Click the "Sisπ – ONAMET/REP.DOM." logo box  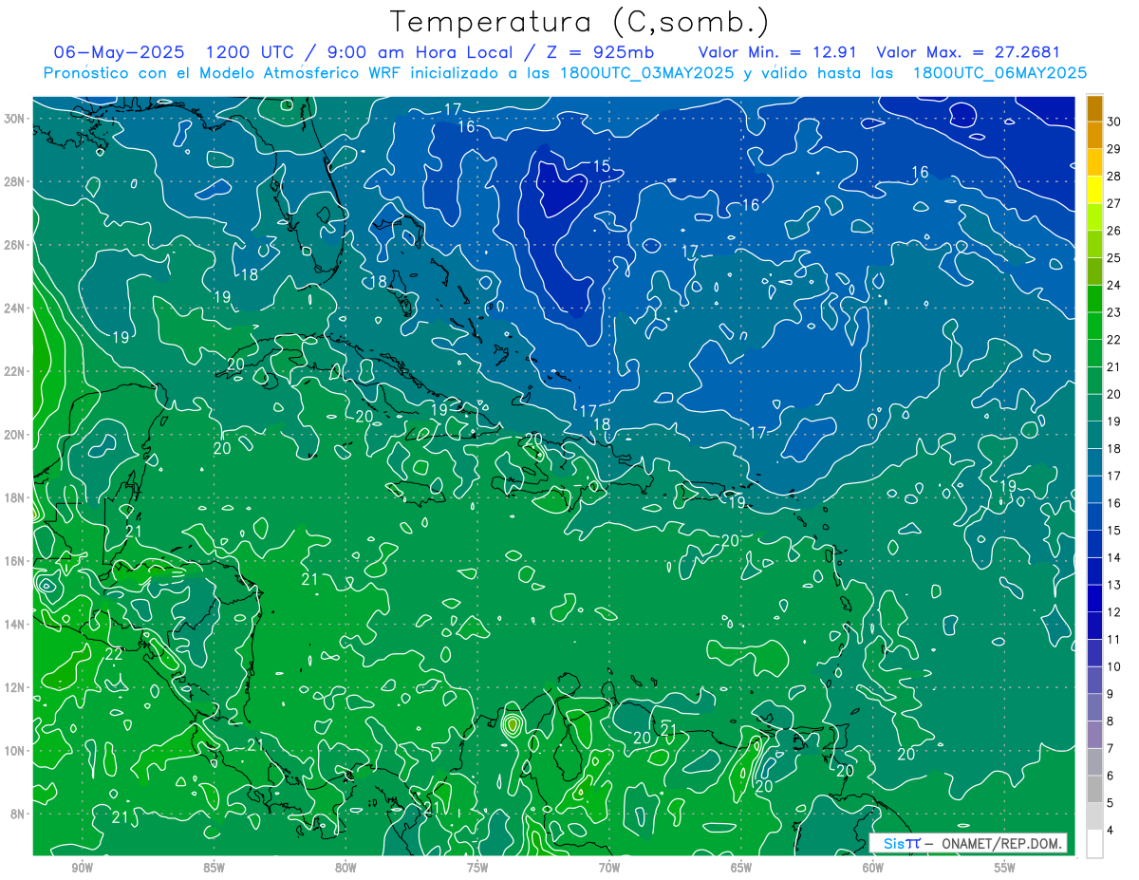click(x=968, y=843)
